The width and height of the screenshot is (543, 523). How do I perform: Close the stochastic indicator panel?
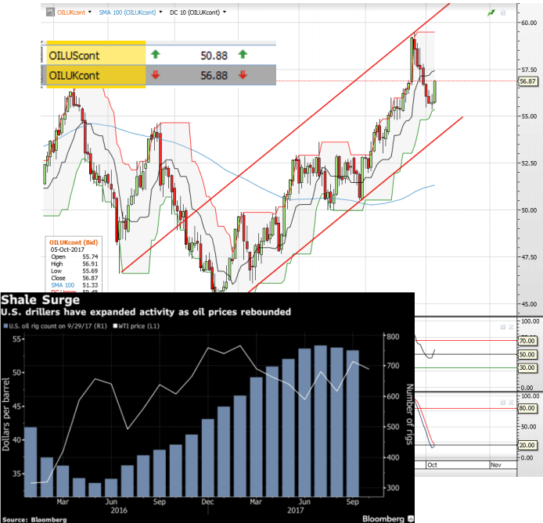(511, 403)
